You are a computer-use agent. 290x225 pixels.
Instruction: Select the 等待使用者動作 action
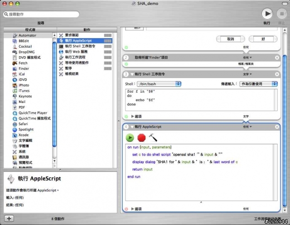pos(85,63)
